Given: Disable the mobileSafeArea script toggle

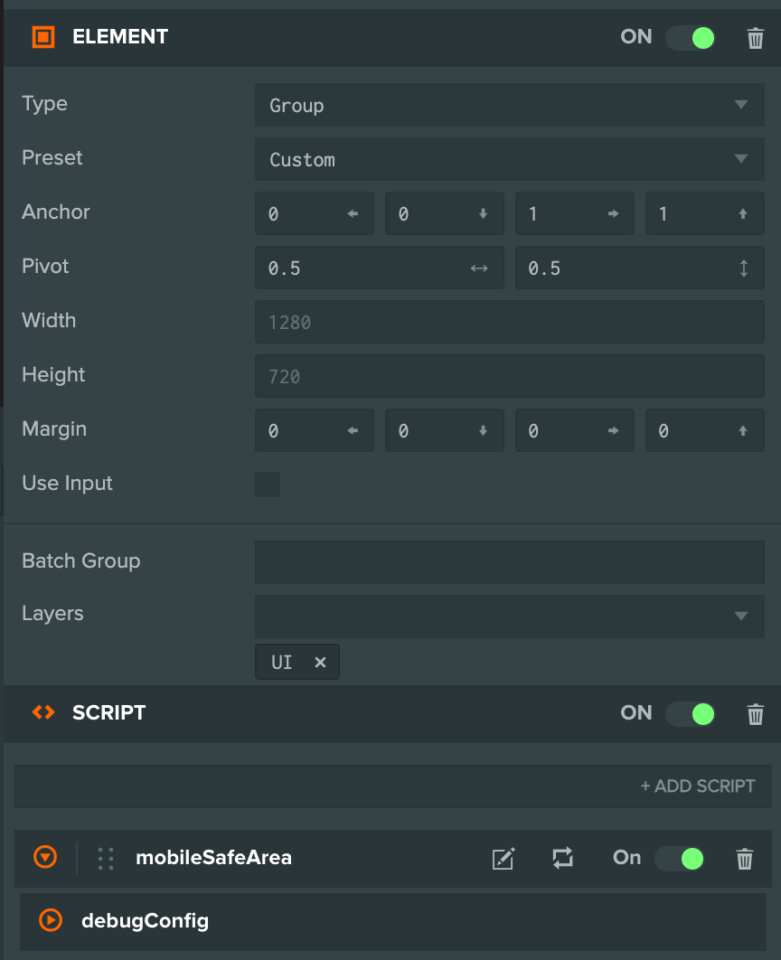Looking at the screenshot, I should point(680,859).
